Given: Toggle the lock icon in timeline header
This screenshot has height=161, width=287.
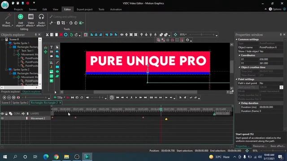Looking at the screenshot, I should coord(6,114).
